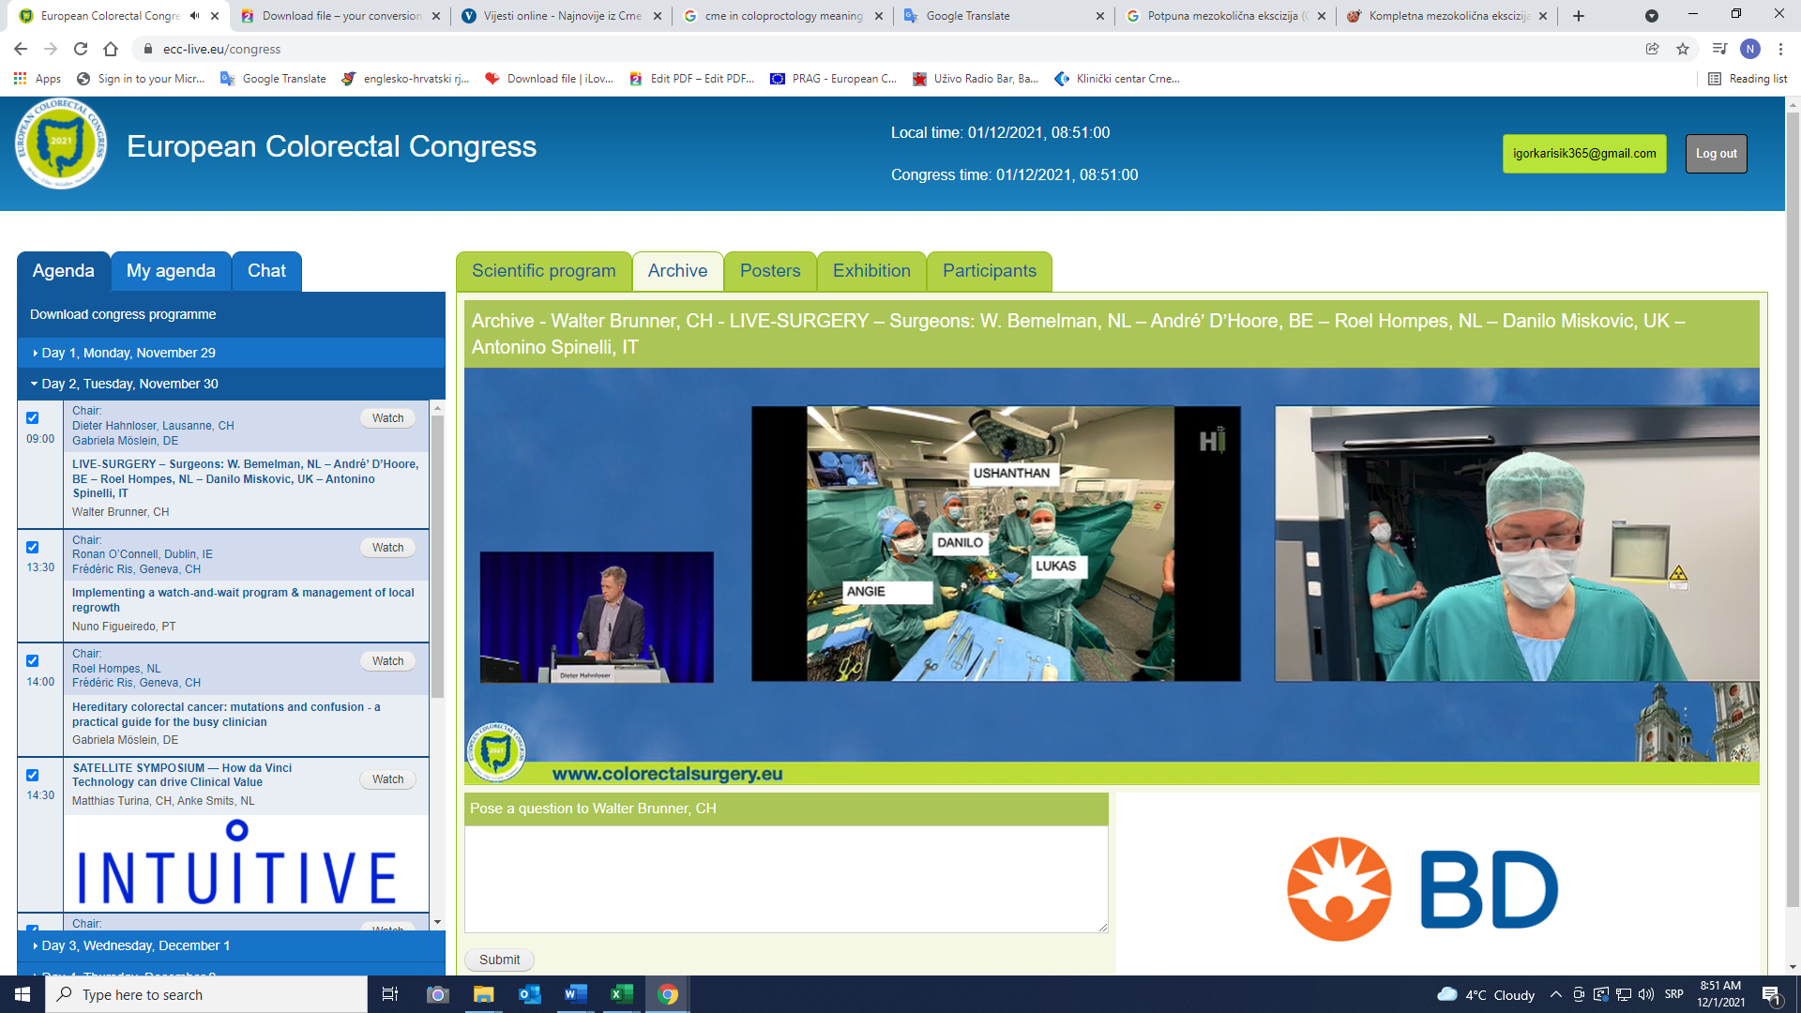The width and height of the screenshot is (1801, 1013).
Task: Toggle the 14:30 satellite symposium checkbox
Action: click(x=33, y=776)
